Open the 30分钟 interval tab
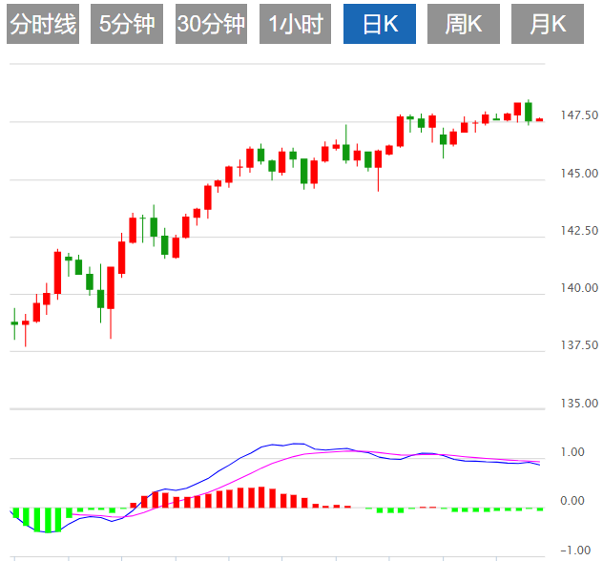The image size is (603, 561). tap(211, 25)
